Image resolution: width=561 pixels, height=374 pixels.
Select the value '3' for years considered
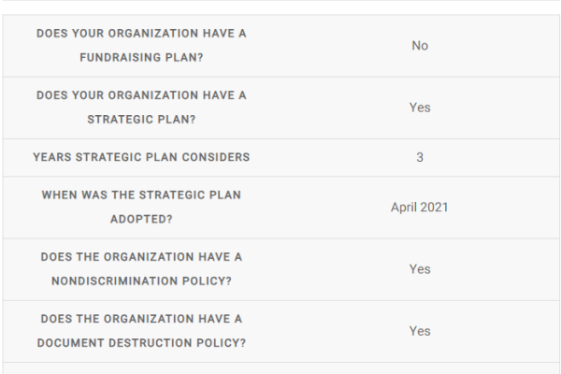click(420, 157)
